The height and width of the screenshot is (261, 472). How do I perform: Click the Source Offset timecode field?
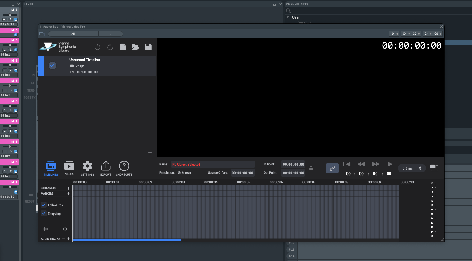[242, 173]
